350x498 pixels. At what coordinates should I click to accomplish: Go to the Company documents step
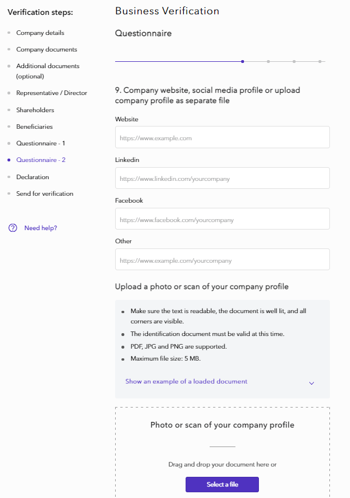coord(46,50)
